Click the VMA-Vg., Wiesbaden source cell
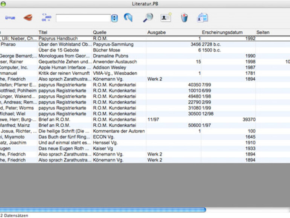290x218 pixels. click(115, 73)
